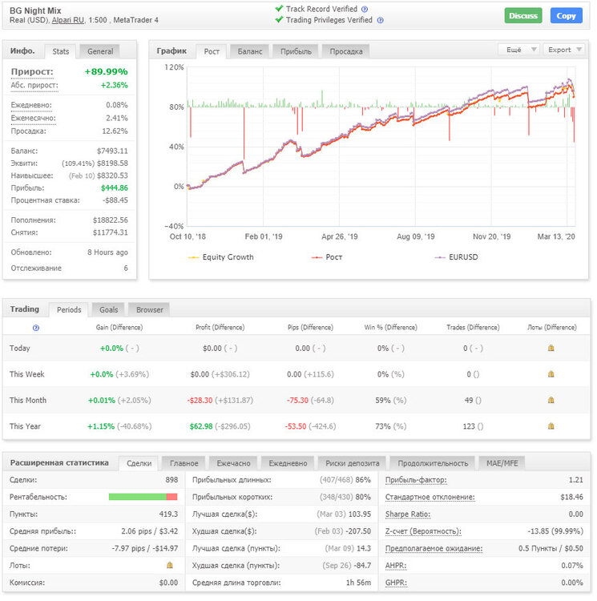
Task: Click the lock icon in Today row
Action: click(551, 348)
